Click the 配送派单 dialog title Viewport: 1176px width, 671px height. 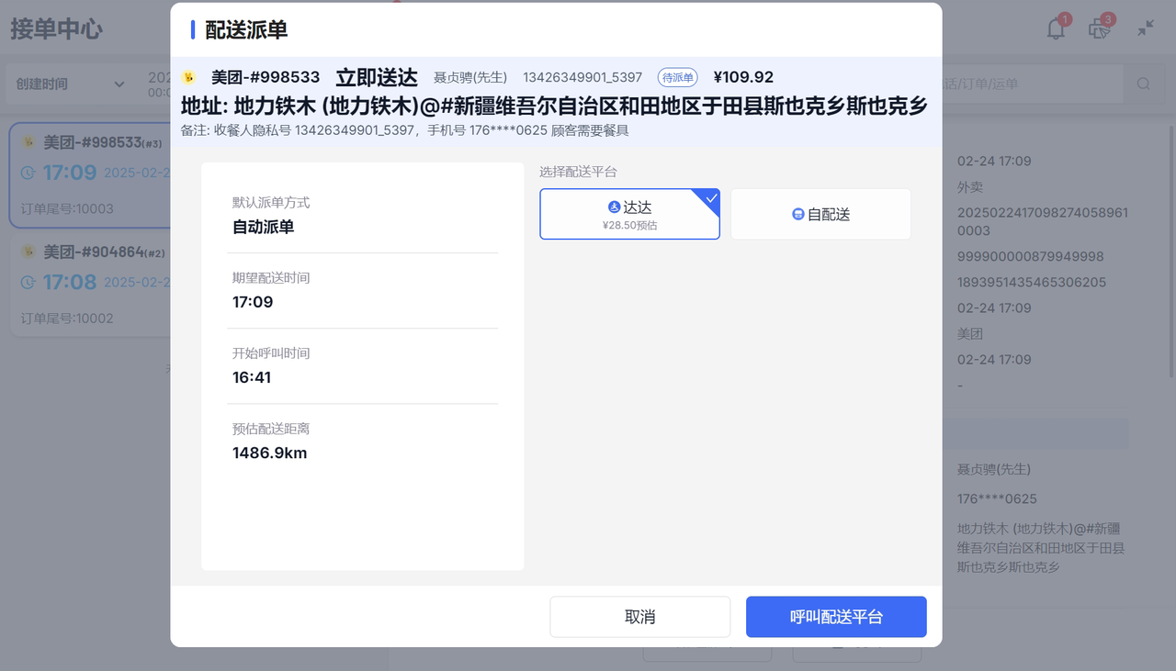click(x=246, y=30)
